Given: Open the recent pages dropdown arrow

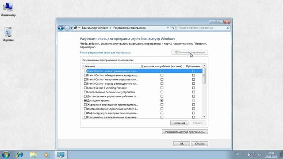Looking at the screenshot, I should (x=72, y=28).
